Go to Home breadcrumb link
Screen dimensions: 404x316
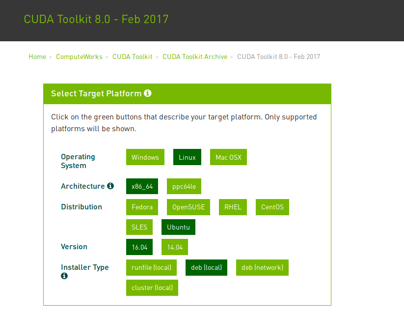[37, 57]
